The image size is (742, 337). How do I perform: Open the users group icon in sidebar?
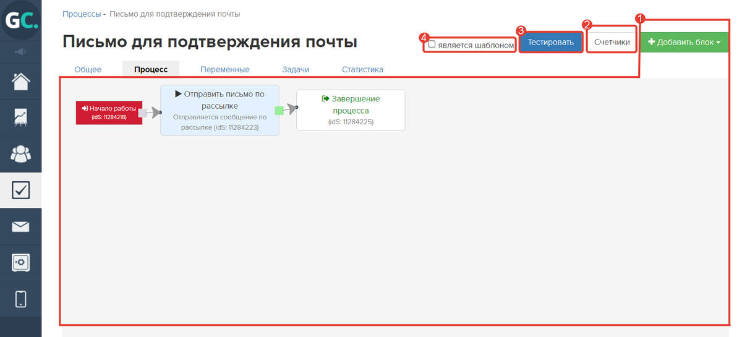tap(20, 153)
